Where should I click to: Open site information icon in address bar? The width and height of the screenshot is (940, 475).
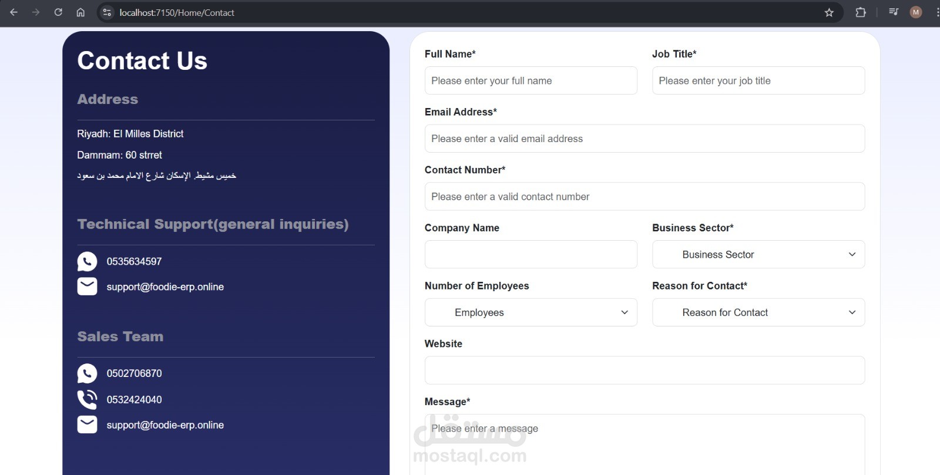pos(107,12)
